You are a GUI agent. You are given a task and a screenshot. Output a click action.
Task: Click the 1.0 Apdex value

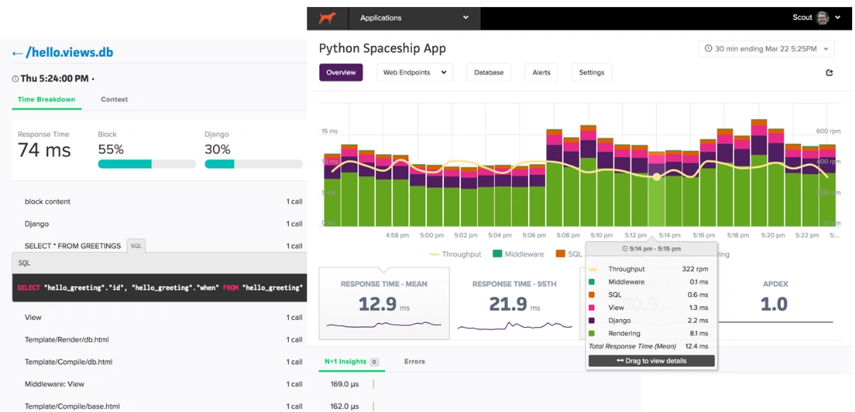774,304
